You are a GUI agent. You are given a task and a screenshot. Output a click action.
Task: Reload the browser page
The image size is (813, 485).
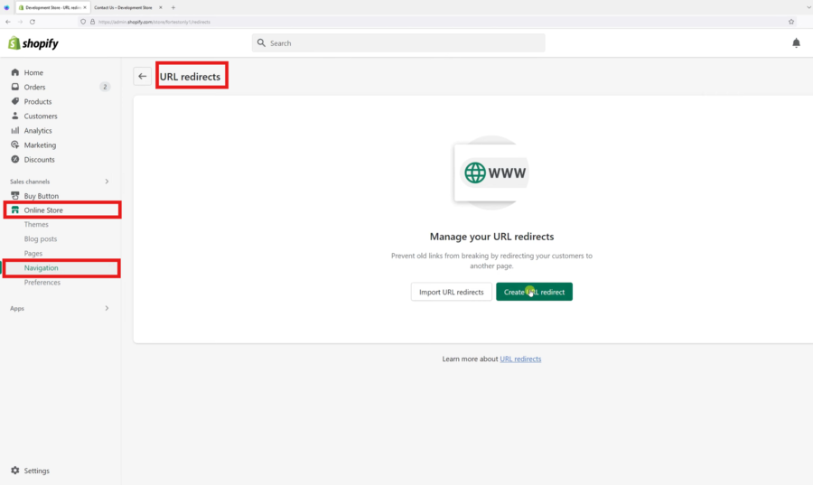click(33, 22)
